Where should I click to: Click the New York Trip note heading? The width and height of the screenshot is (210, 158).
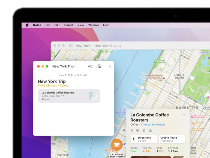point(52,81)
